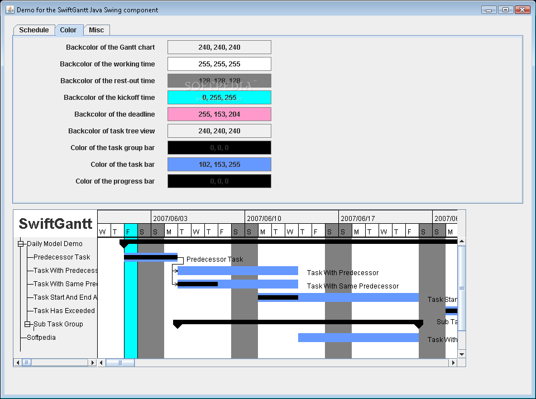Open the kickoff time cyan color swatch
This screenshot has width=536, height=399.
(x=219, y=97)
